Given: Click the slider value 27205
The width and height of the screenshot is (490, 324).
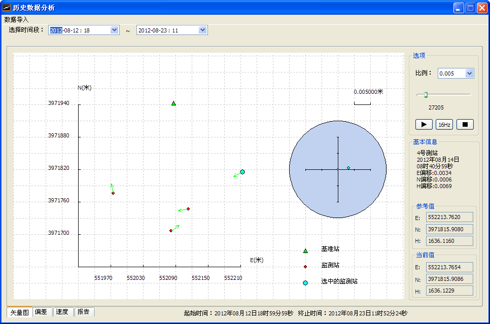Looking at the screenshot, I should (x=436, y=107).
